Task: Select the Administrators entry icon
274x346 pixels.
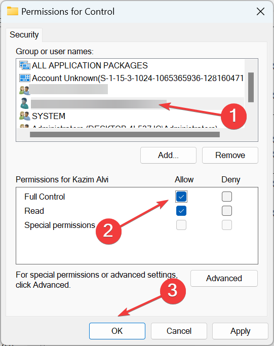Action: click(x=24, y=126)
